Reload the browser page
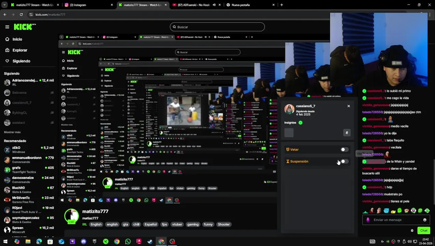This screenshot has height=246, width=435. (21, 14)
